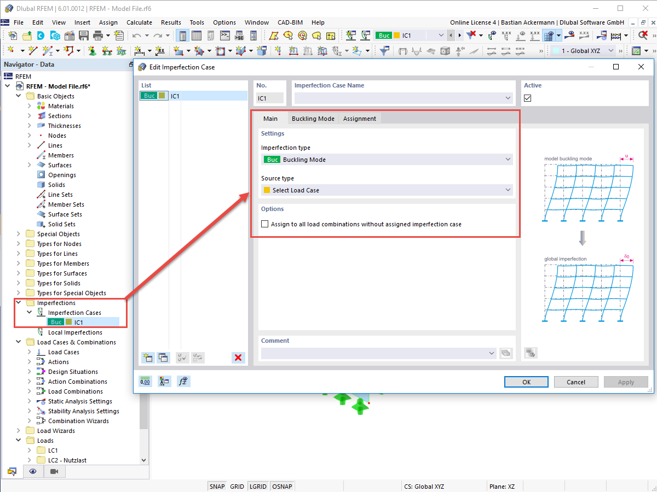Enable assign to all load combinations checkbox
657x492 pixels.
[265, 224]
